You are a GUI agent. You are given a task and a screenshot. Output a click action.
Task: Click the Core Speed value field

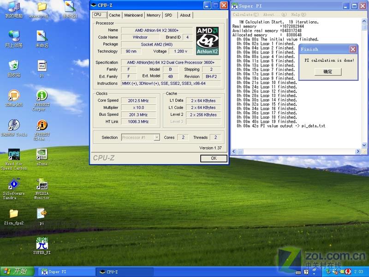(138, 101)
